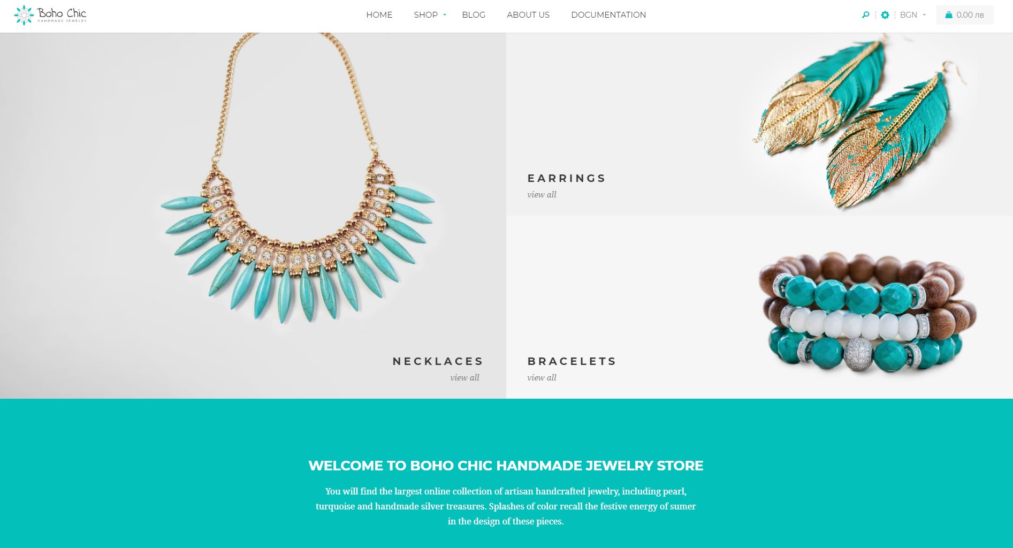The width and height of the screenshot is (1013, 548).
Task: Click view all under Bracelets
Action: coord(542,378)
